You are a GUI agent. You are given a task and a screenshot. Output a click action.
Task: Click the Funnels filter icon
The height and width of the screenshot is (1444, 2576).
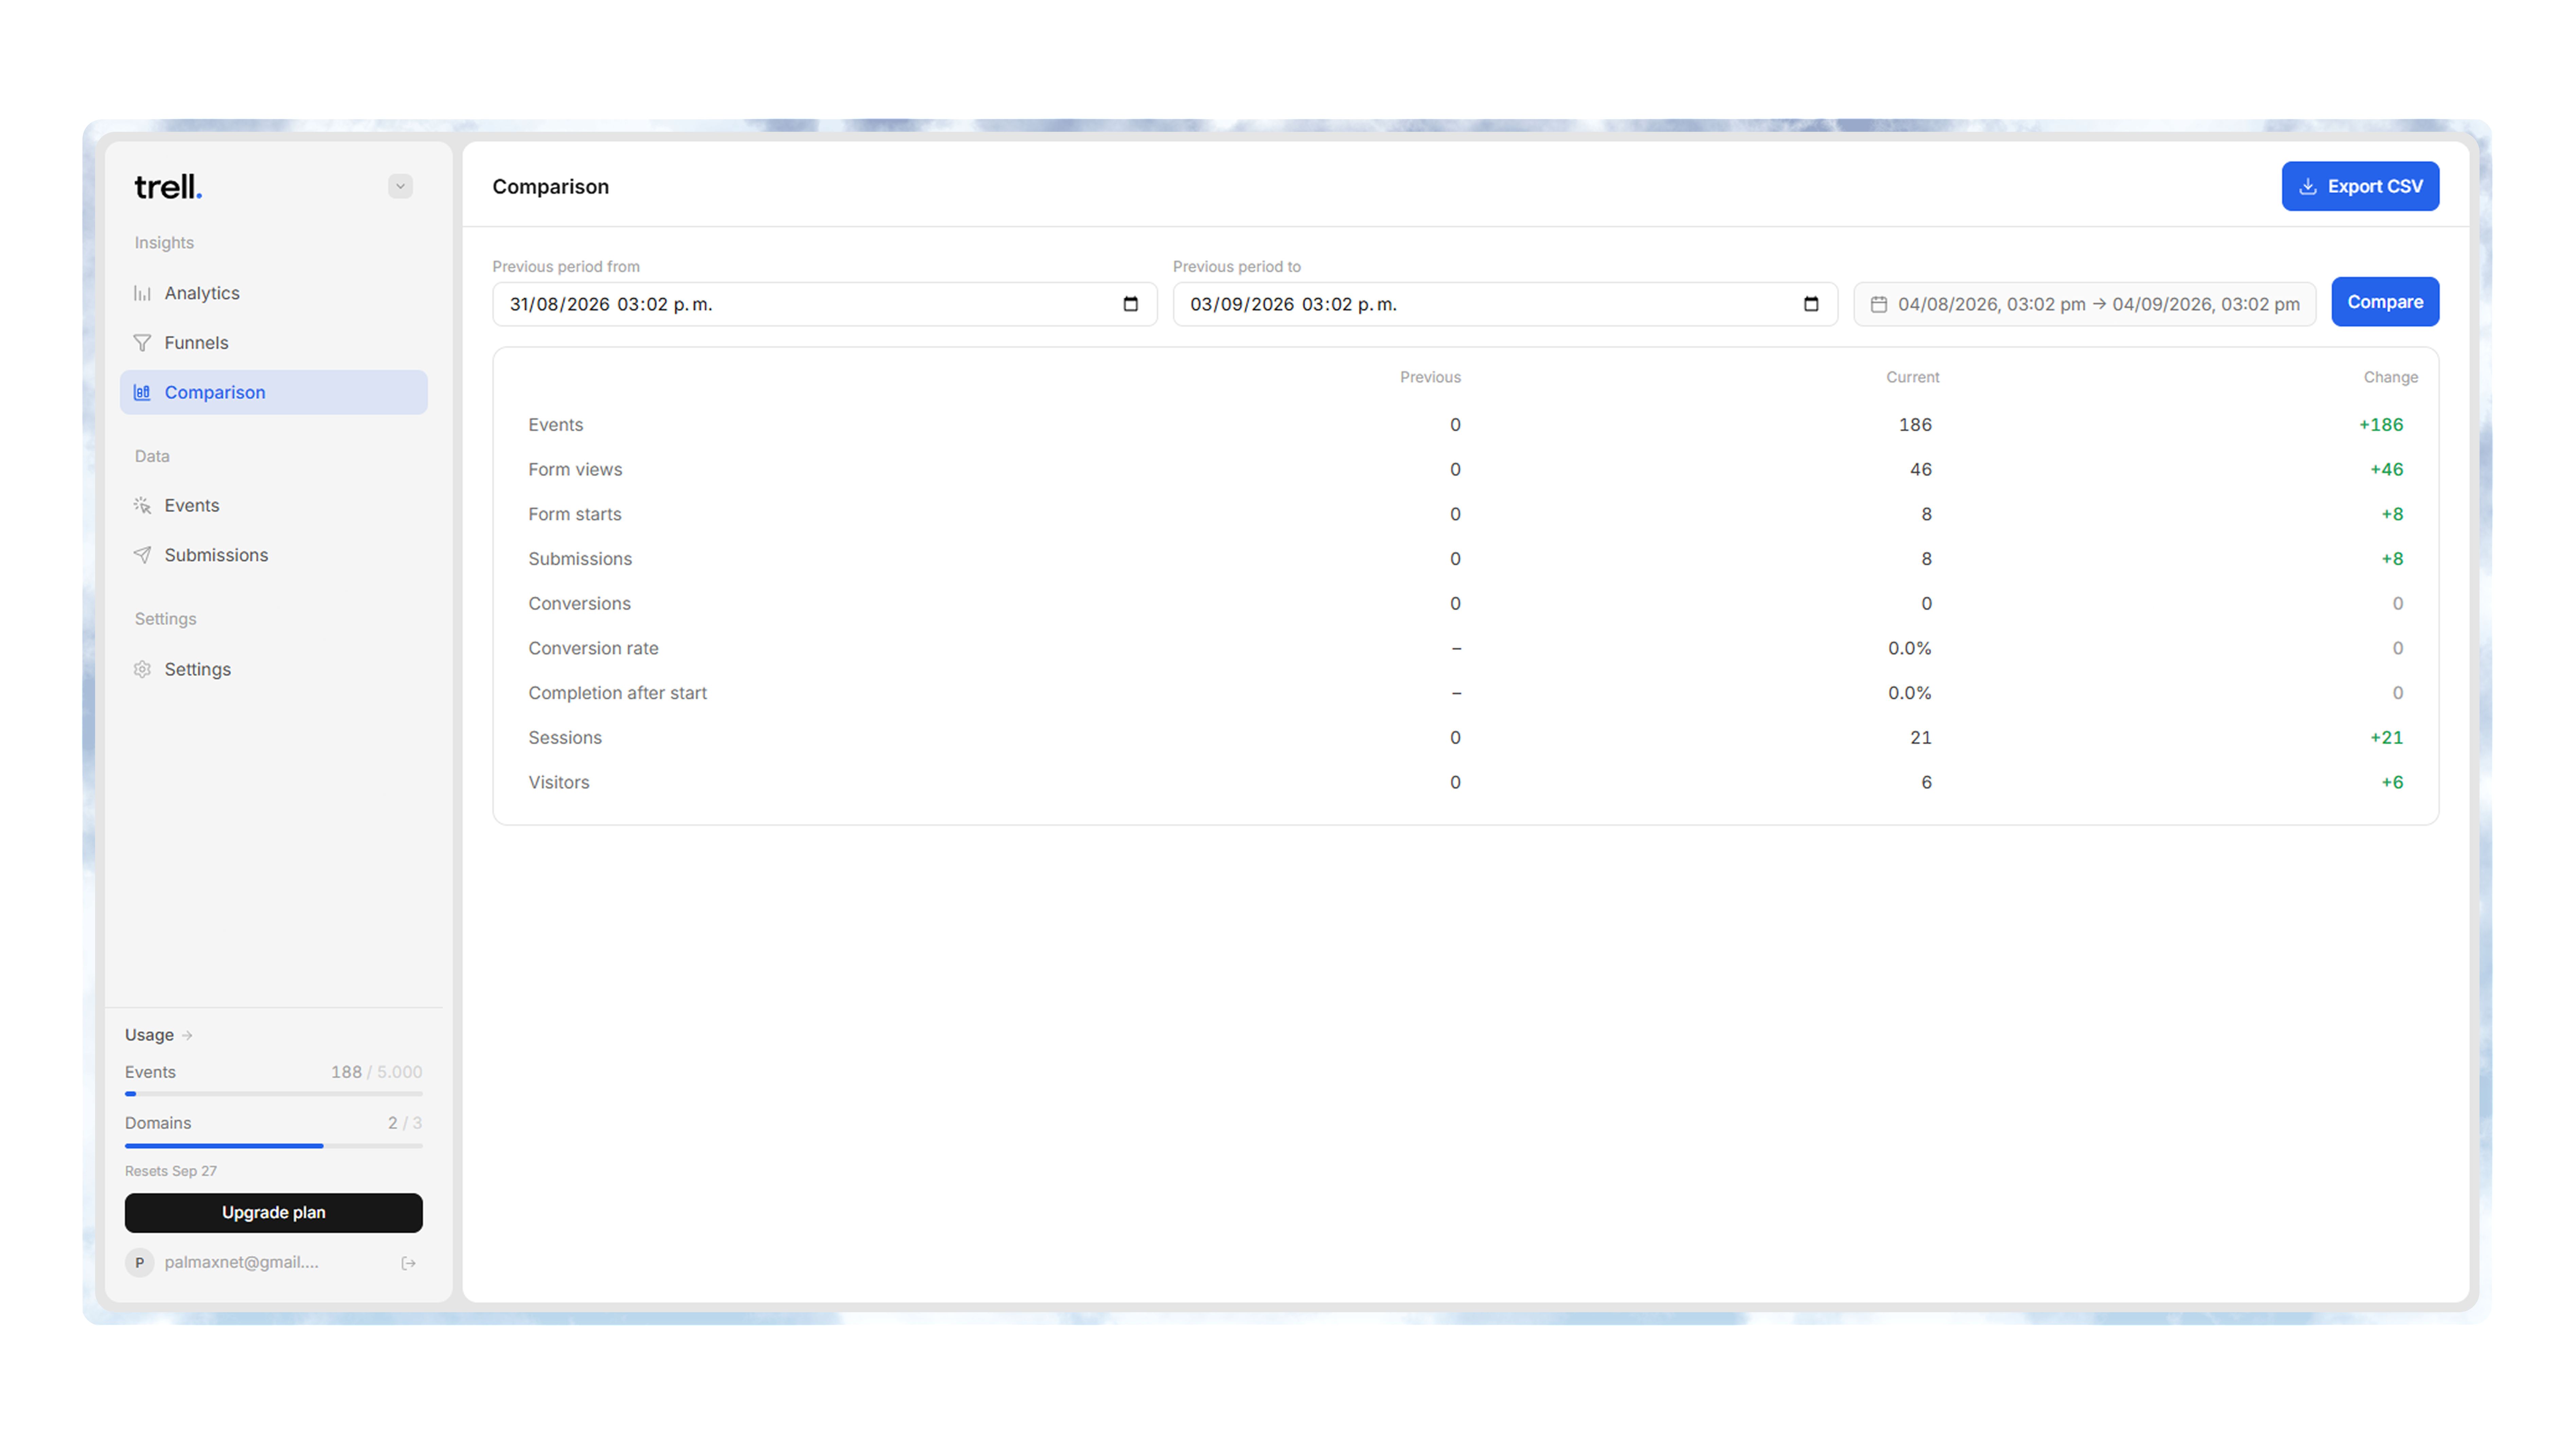142,343
